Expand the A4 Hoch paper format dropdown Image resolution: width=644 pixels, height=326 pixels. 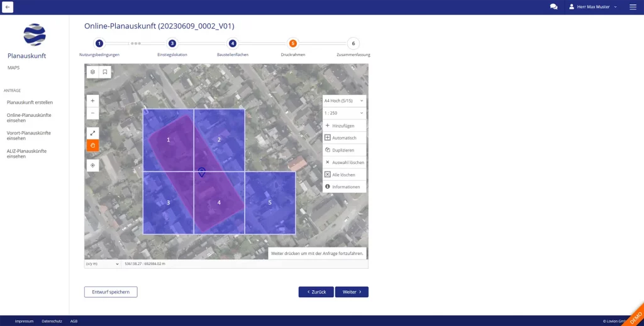point(343,101)
